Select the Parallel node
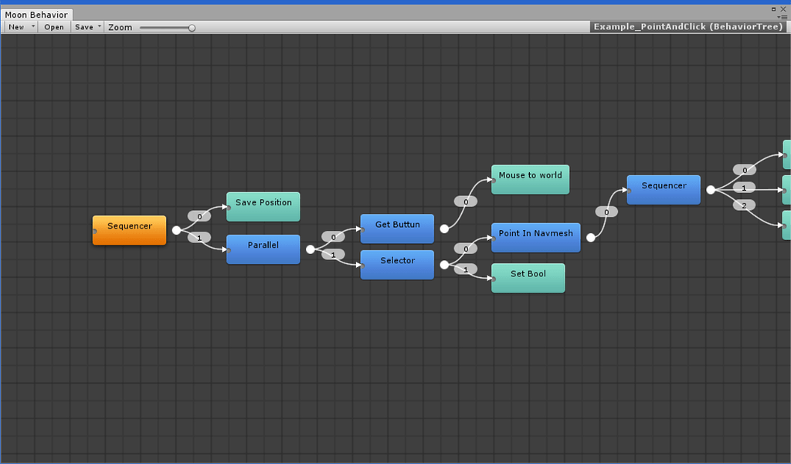This screenshot has width=791, height=464. tap(263, 249)
